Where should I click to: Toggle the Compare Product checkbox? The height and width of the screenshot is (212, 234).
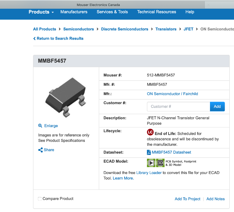40,199
